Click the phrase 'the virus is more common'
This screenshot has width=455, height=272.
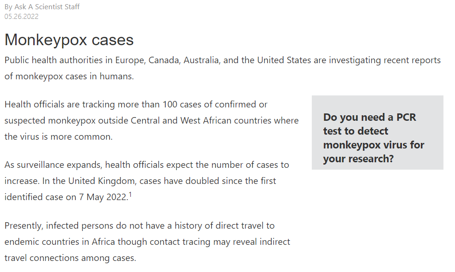tap(58, 136)
